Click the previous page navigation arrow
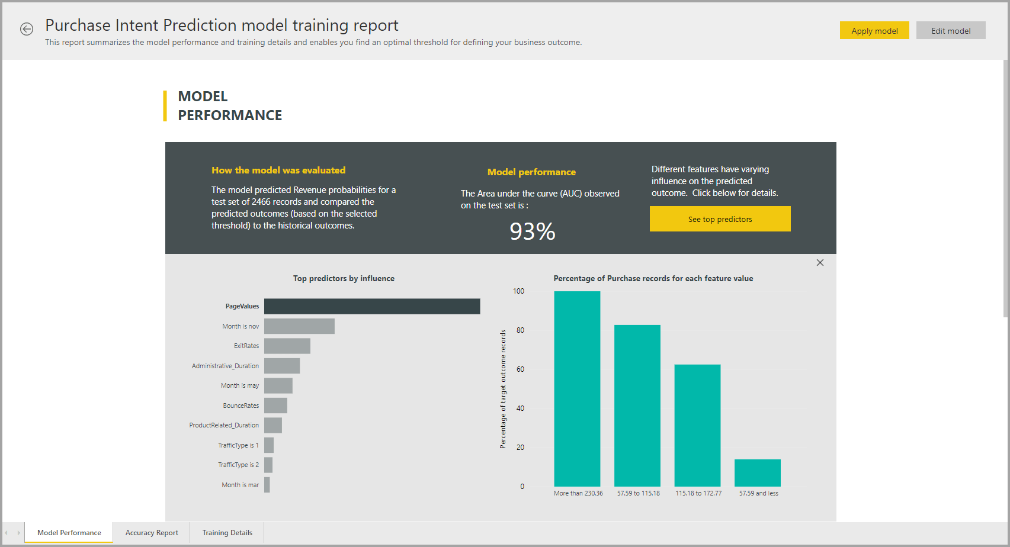Image resolution: width=1010 pixels, height=547 pixels. [5, 532]
